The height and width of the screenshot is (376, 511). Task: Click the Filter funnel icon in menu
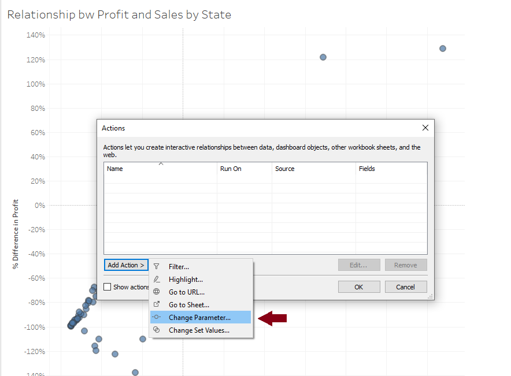coord(156,267)
